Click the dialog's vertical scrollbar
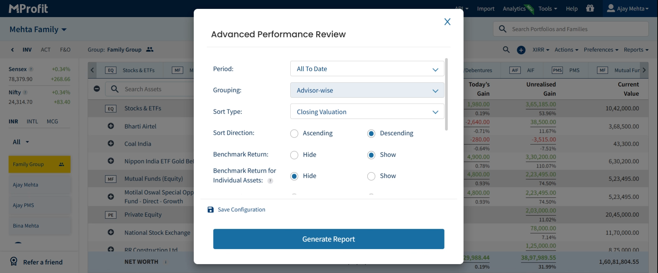This screenshot has height=273, width=658. click(446, 94)
